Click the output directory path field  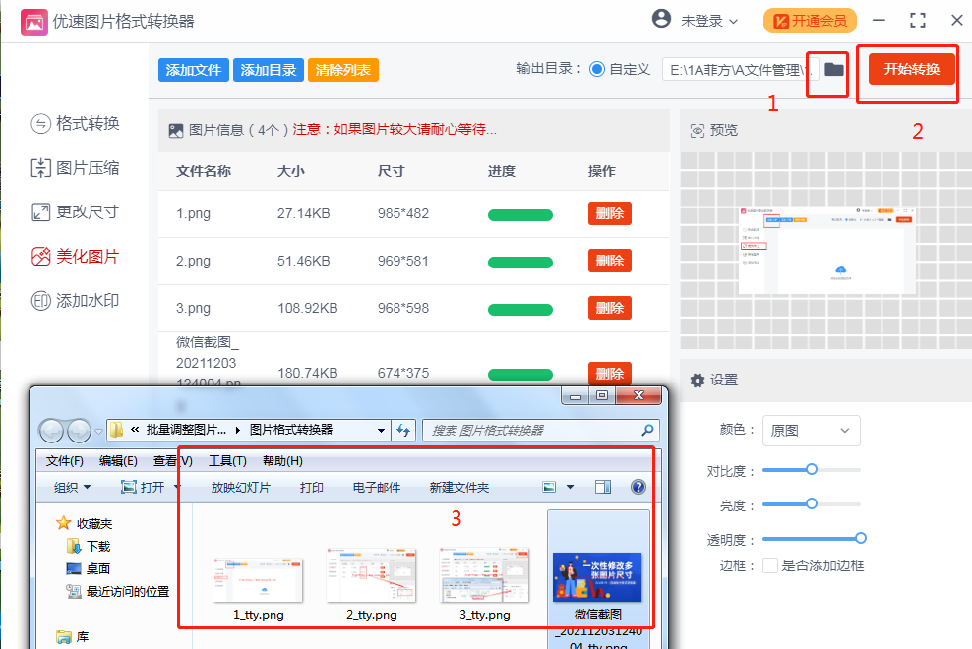pyautogui.click(x=741, y=70)
